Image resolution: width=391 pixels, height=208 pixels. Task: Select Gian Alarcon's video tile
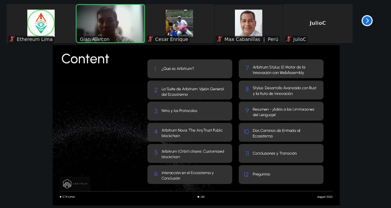pyautogui.click(x=110, y=23)
